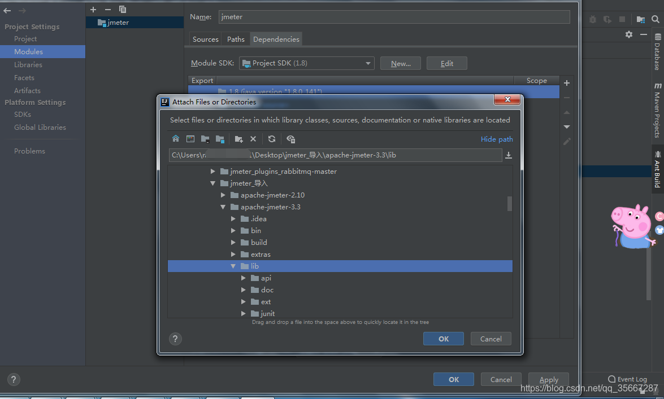This screenshot has height=399, width=664.
Task: Collapse the jmeter_导入 folder
Action: (x=212, y=183)
